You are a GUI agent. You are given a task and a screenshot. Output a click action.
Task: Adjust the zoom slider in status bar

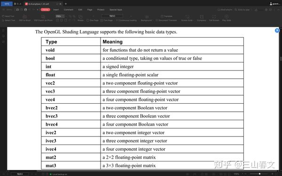259,174
